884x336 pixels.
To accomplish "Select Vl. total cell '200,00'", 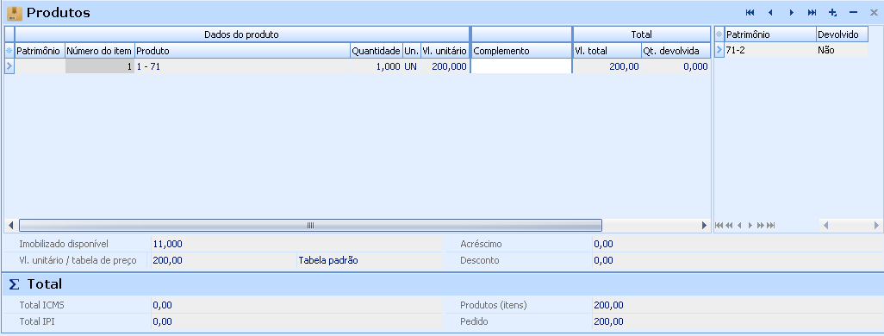I will click(x=607, y=66).
